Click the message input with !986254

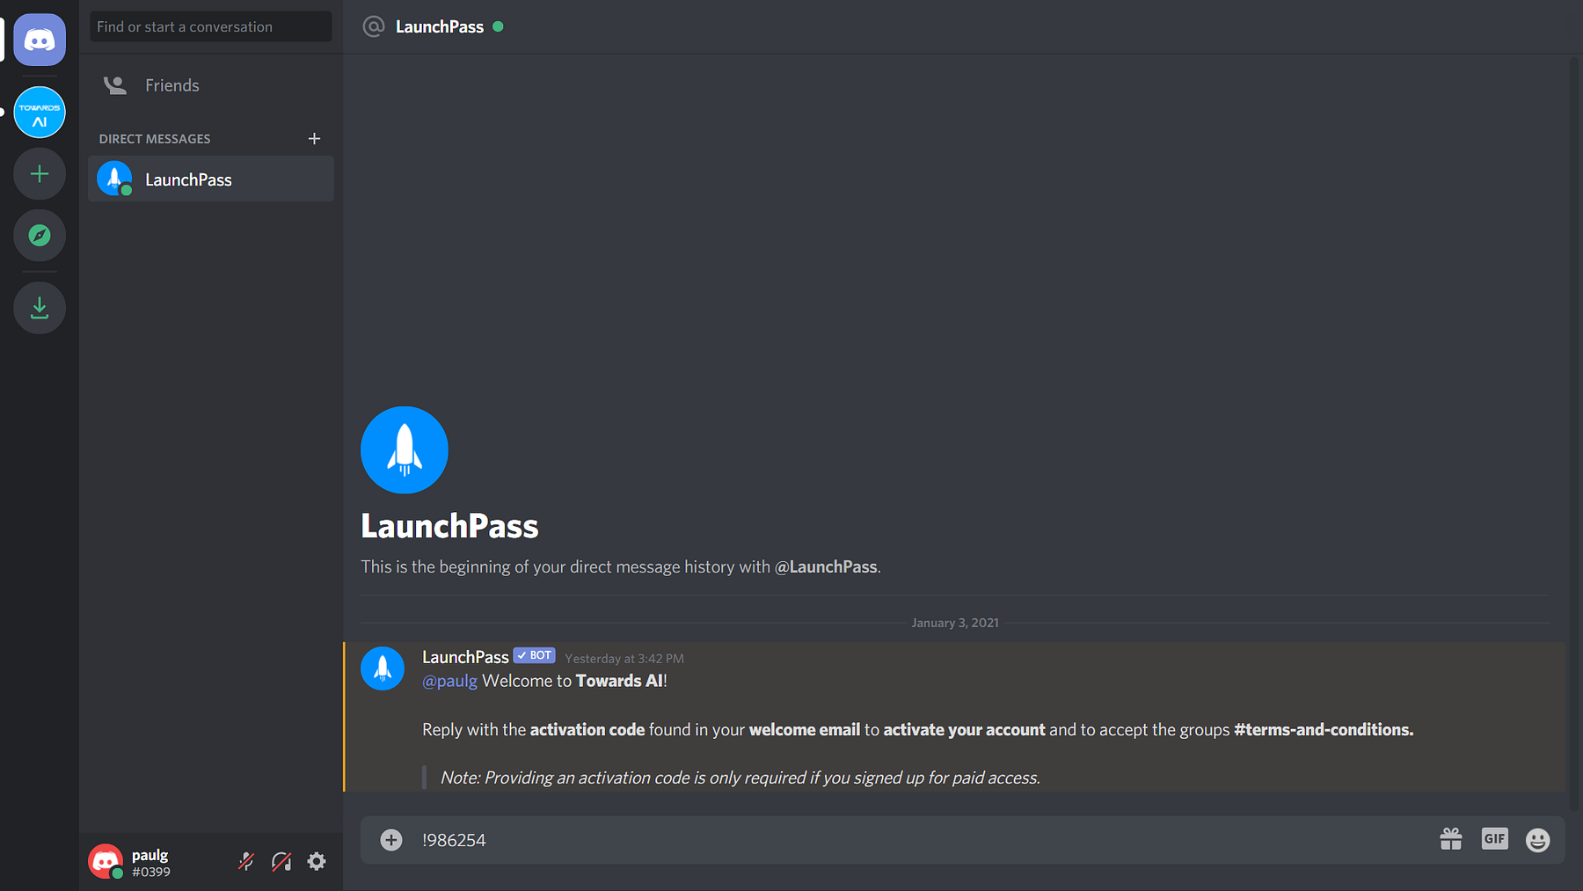click(923, 840)
